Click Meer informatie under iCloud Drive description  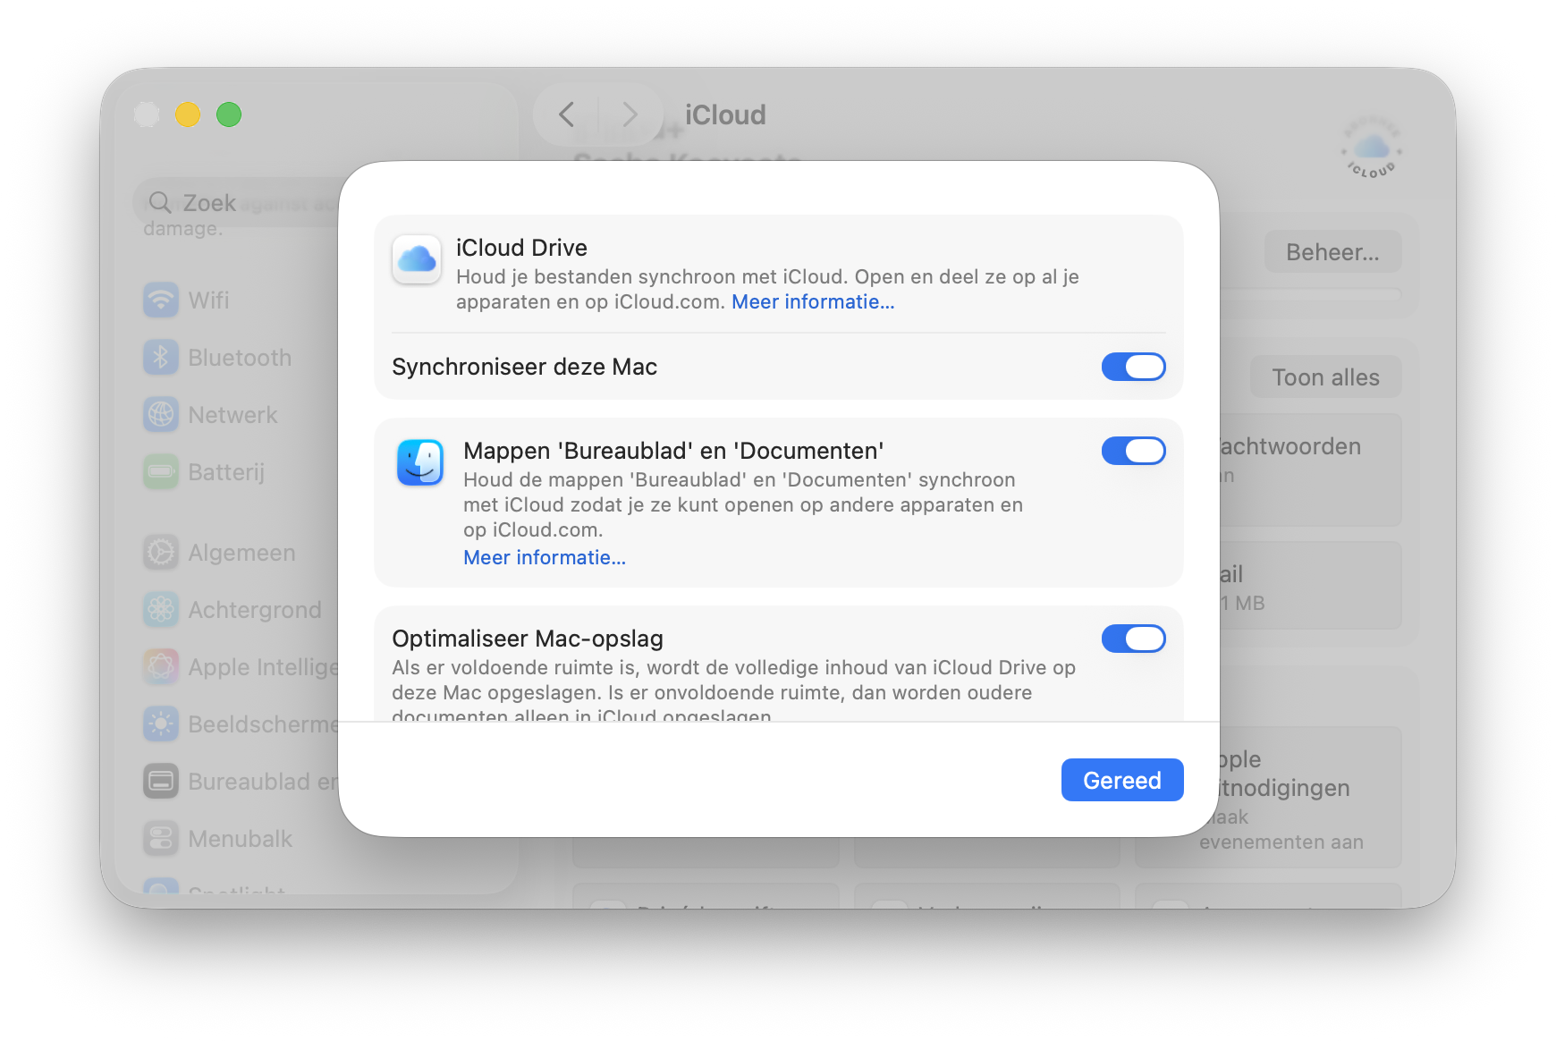pyautogui.click(x=812, y=302)
